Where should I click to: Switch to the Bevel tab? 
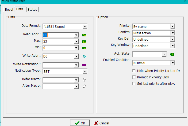(x=9, y=9)
